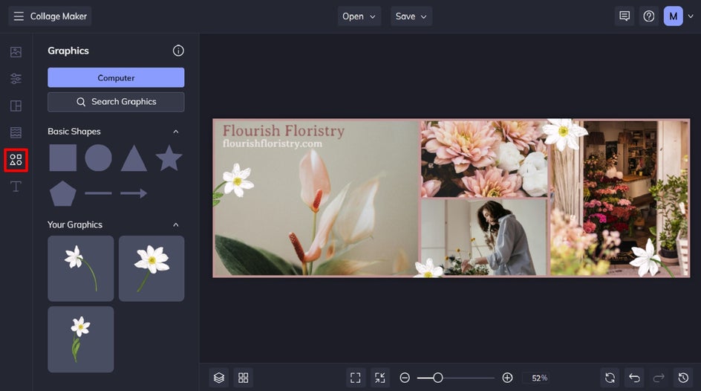The height and width of the screenshot is (391, 701).
Task: Click the zoom out minus icon
Action: 405,378
